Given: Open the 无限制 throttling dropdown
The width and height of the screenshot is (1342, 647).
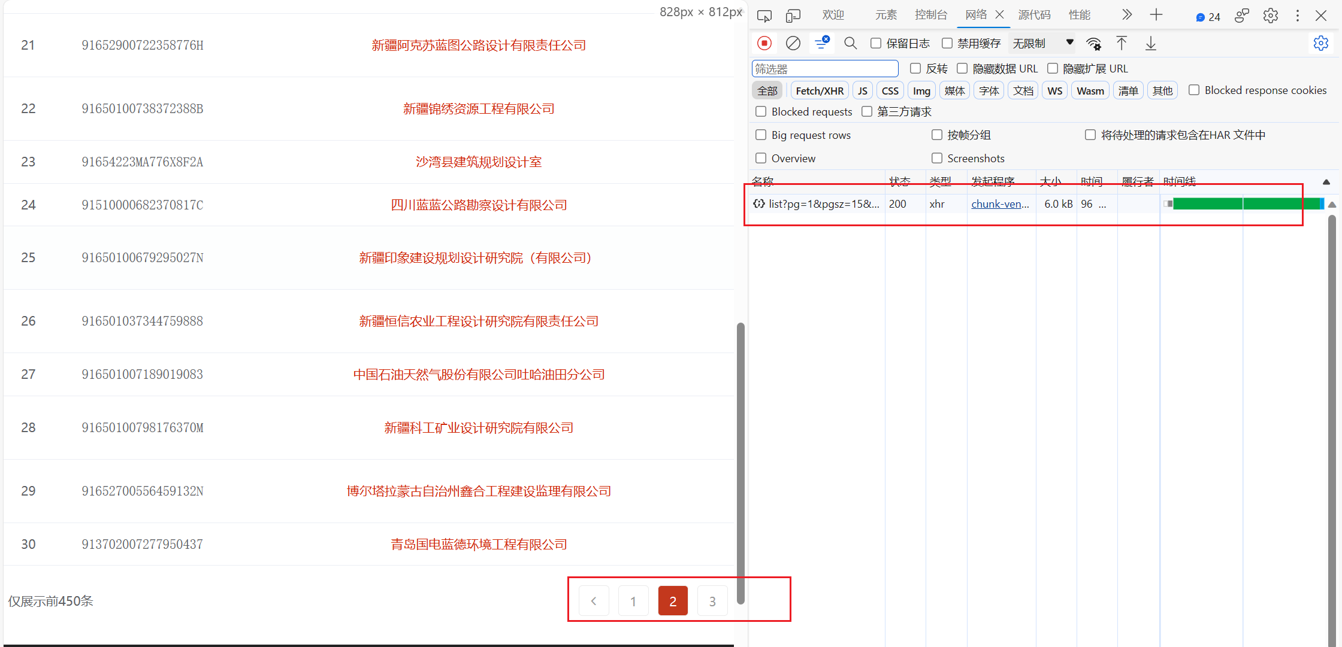Looking at the screenshot, I should [1042, 43].
